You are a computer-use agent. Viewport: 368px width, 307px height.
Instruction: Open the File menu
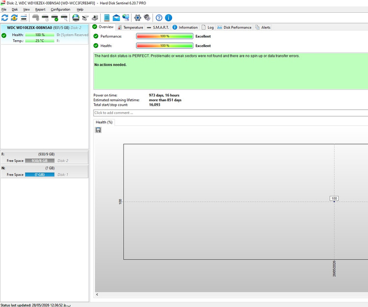coord(4,10)
